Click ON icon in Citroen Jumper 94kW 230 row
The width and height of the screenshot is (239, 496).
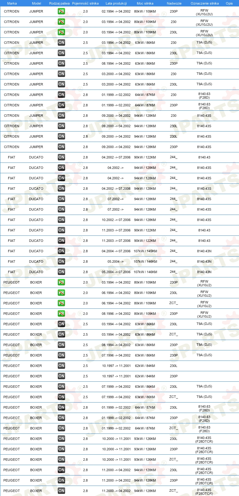coord(61,116)
